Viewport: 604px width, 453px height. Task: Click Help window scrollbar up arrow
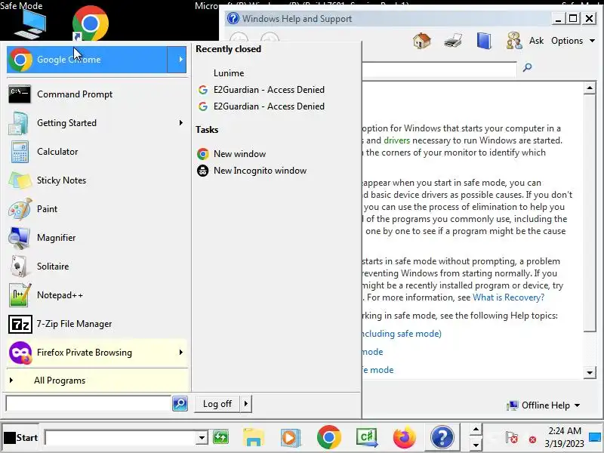pos(590,88)
